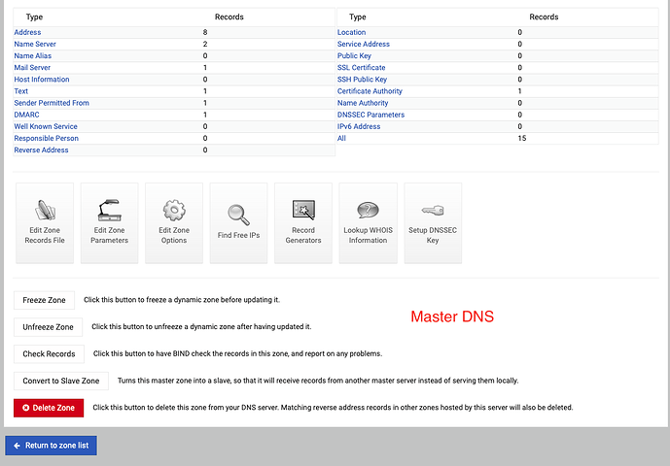This screenshot has height=466, width=670.
Task: Open the Location records link
Action: (x=351, y=32)
